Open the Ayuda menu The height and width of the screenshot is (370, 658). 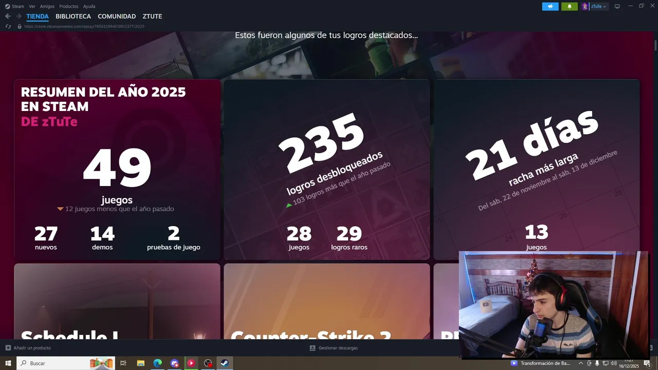(x=89, y=6)
